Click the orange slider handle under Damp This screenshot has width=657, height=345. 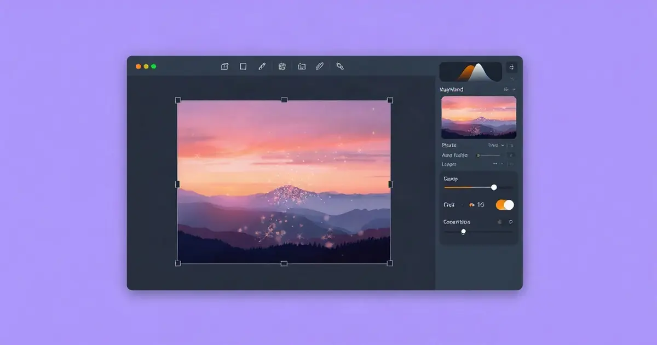[494, 187]
